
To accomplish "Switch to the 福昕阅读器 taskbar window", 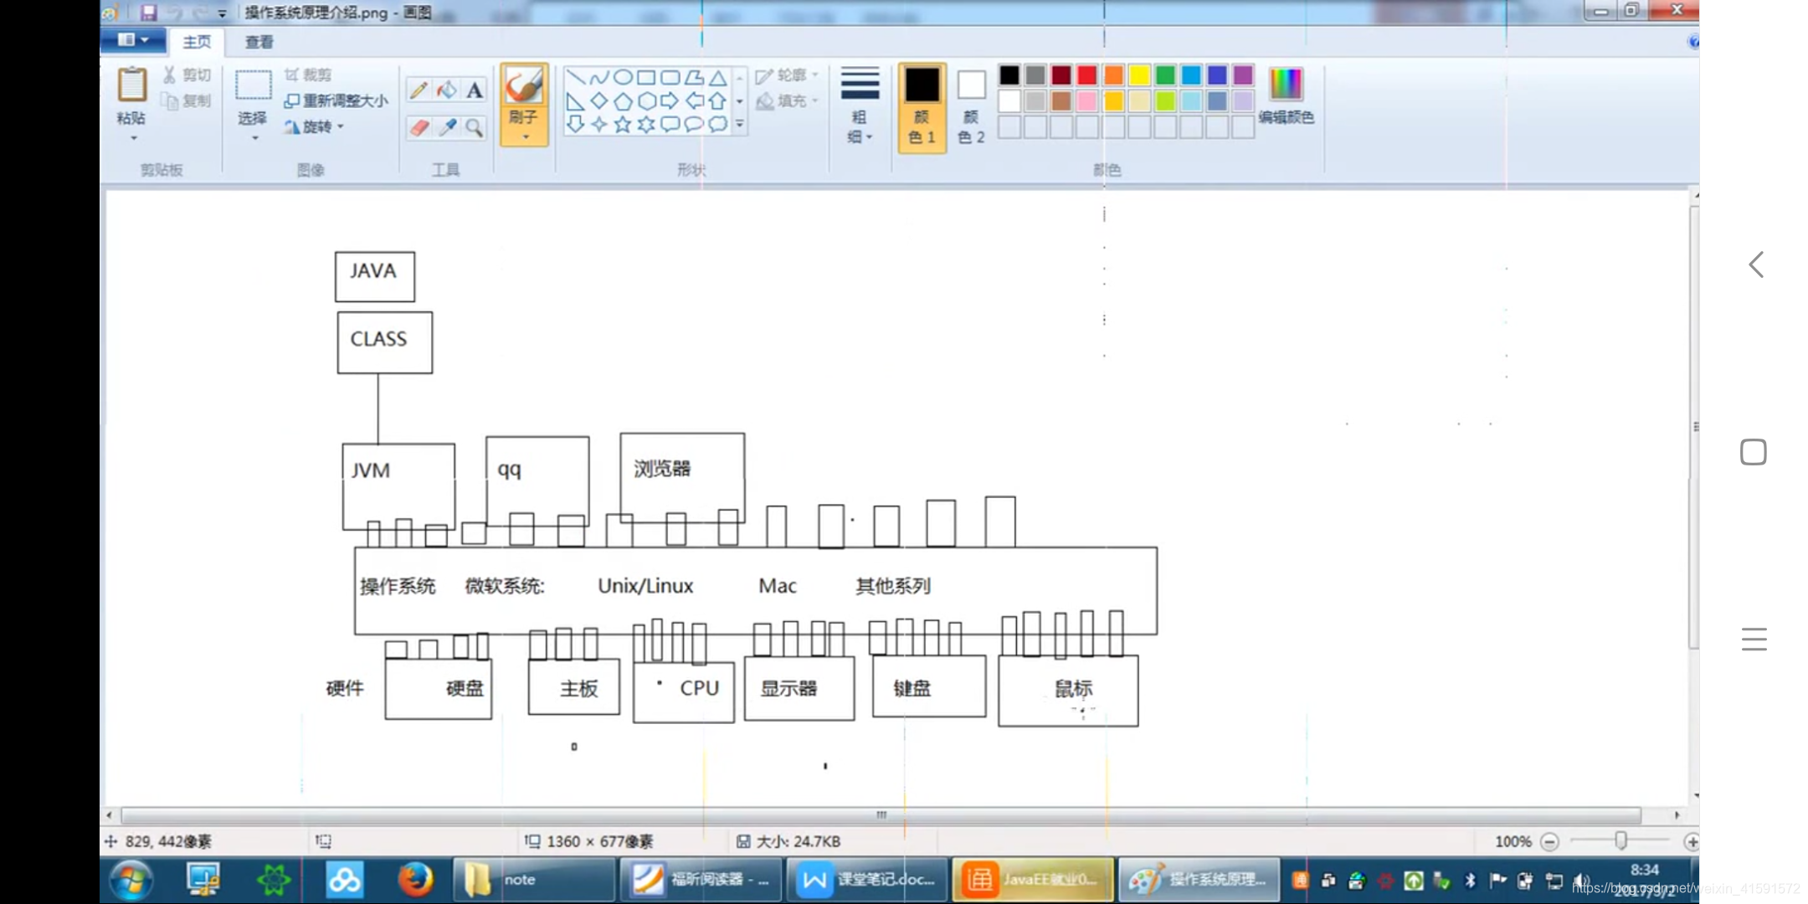I will click(701, 880).
